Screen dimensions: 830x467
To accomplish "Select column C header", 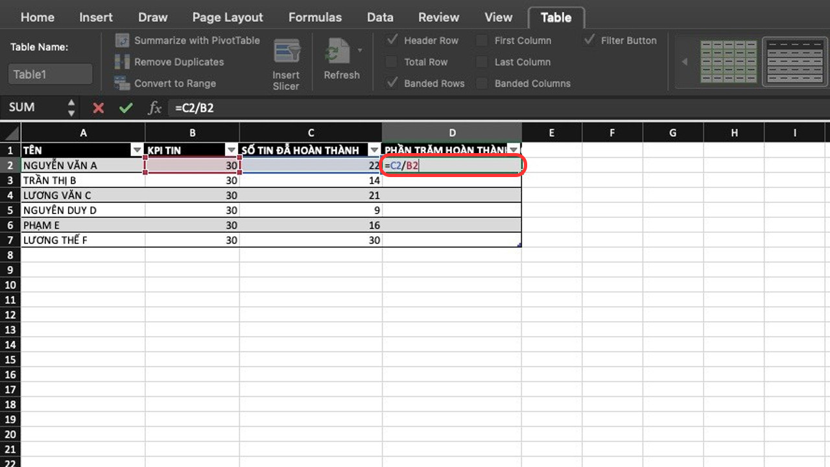I will click(311, 133).
